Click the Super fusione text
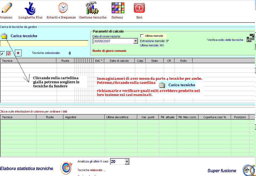 pos(222,171)
